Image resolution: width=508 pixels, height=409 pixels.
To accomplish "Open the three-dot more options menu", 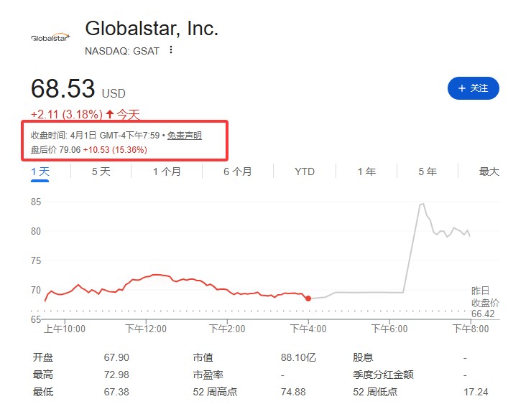I will pos(171,50).
